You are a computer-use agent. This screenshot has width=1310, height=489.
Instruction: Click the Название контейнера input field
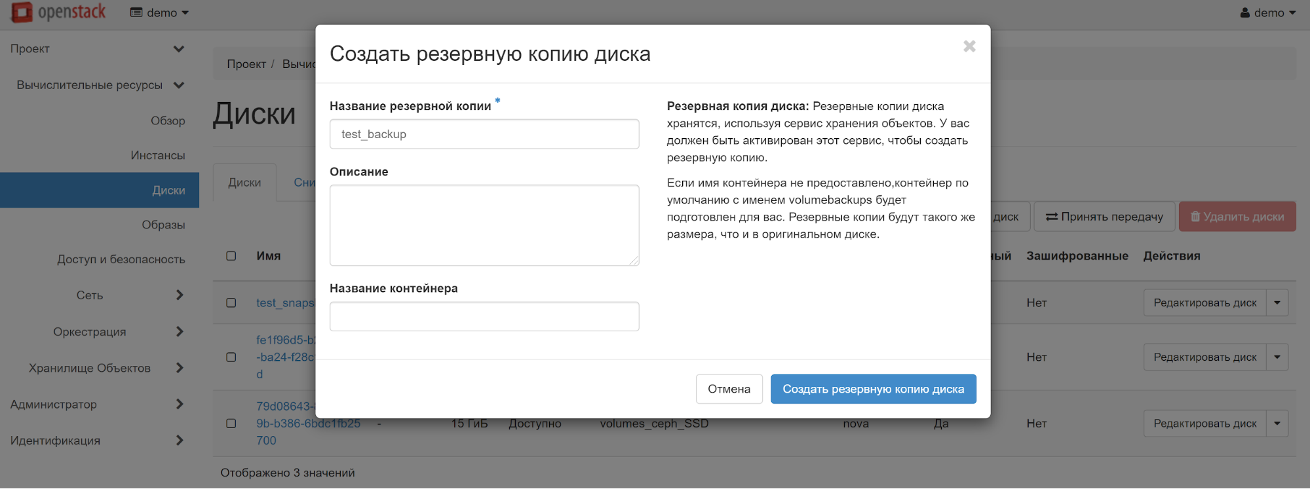(484, 316)
